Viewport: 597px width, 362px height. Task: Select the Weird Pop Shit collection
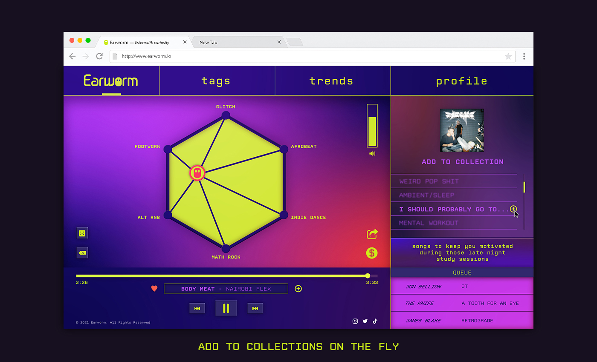[x=454, y=181]
